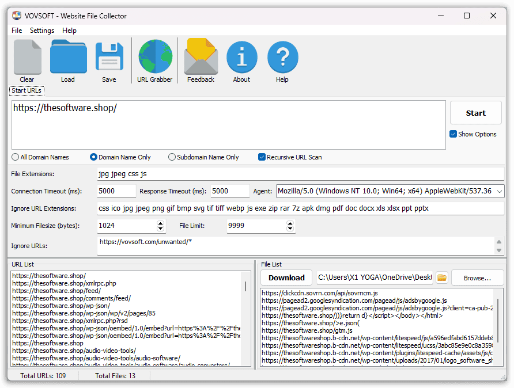Expand the Agent user-agent dropdown

point(499,191)
